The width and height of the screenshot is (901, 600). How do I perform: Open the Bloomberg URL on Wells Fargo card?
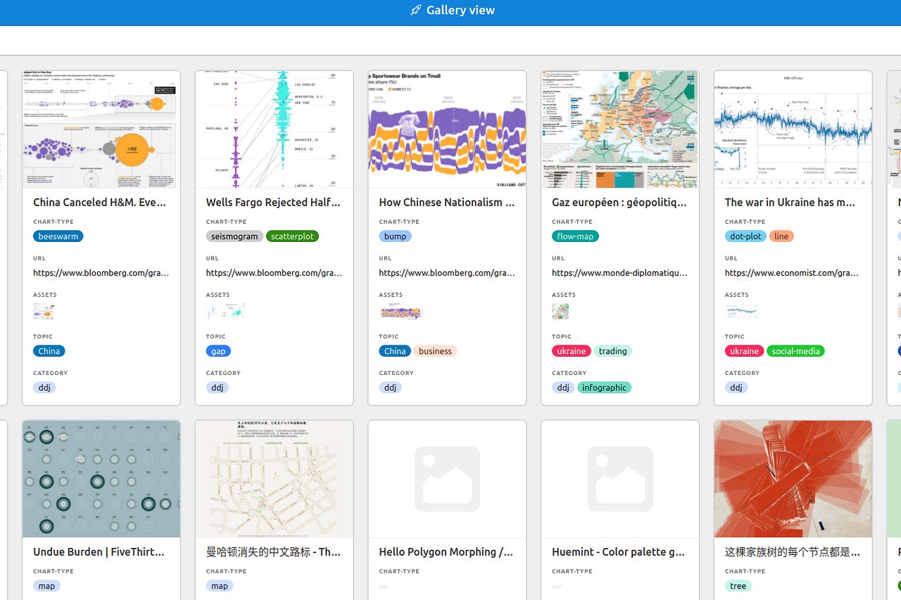275,273
